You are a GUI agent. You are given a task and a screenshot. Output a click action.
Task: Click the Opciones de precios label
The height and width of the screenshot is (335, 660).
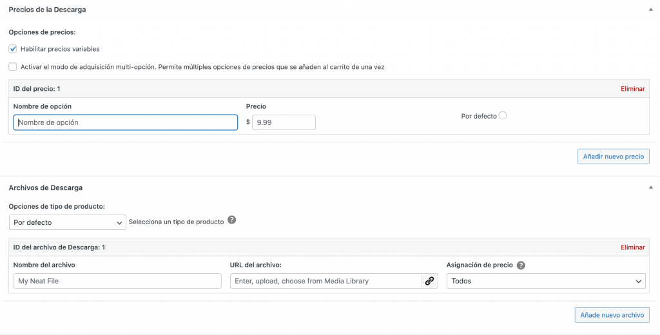click(42, 32)
